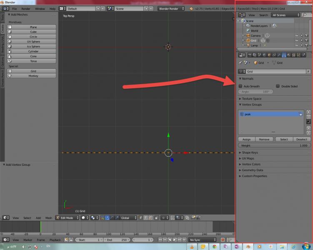Remove vertex group with minus button
The width and height of the screenshot is (313, 250).
308,117
